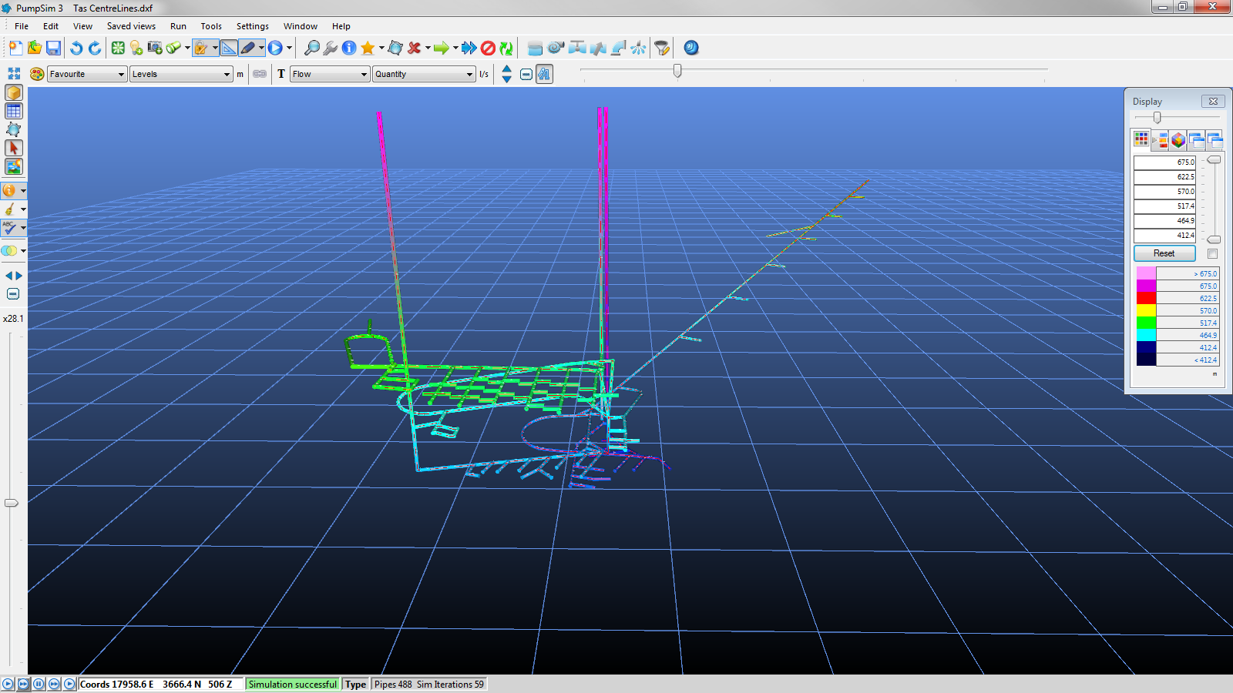Open the Tools menu
The image size is (1233, 693).
(x=211, y=26)
